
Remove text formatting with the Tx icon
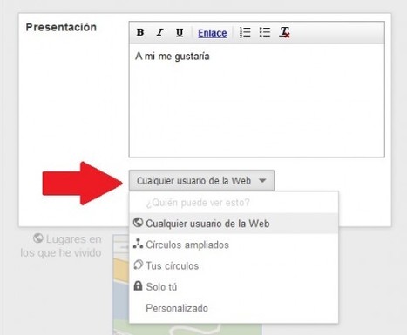tap(284, 32)
